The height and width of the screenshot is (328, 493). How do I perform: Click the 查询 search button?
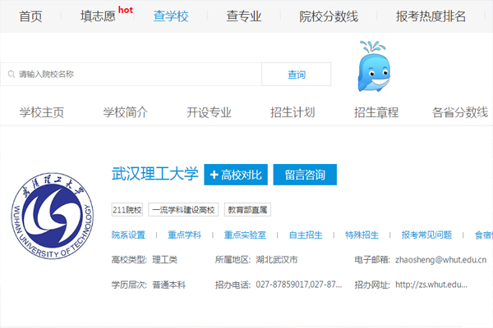(296, 75)
